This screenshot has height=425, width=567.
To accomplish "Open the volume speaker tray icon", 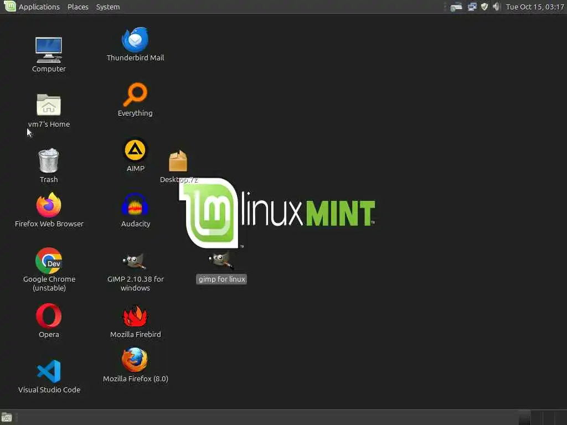I will (497, 7).
